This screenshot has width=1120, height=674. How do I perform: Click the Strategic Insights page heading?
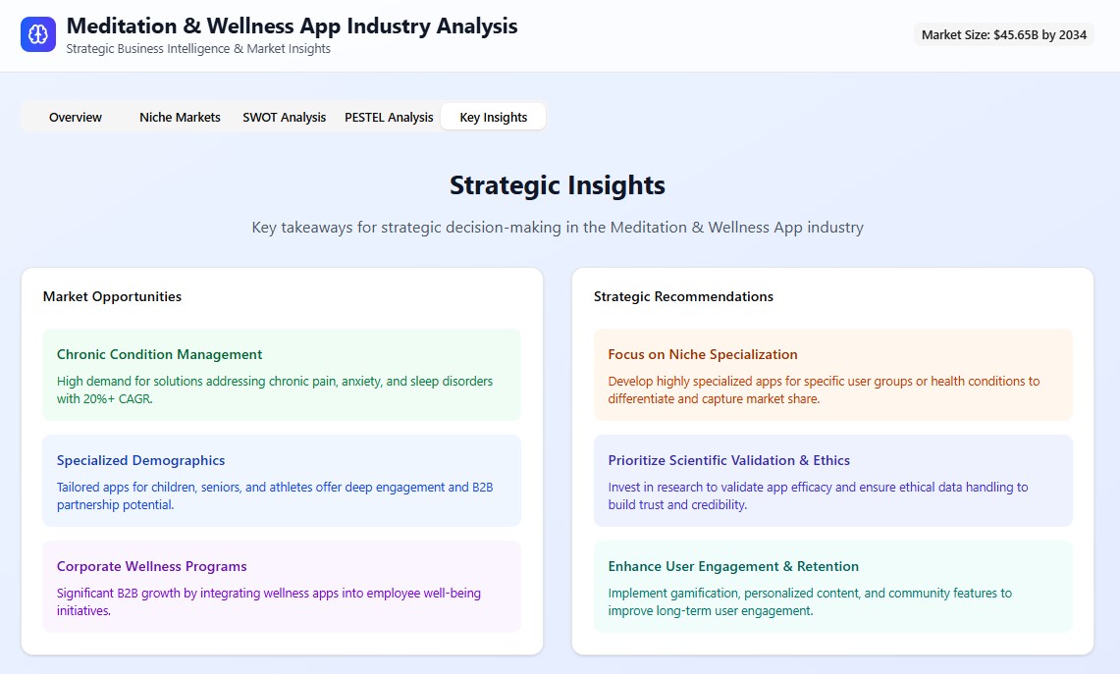click(x=558, y=185)
